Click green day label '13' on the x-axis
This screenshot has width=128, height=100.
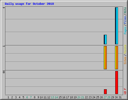52,97
